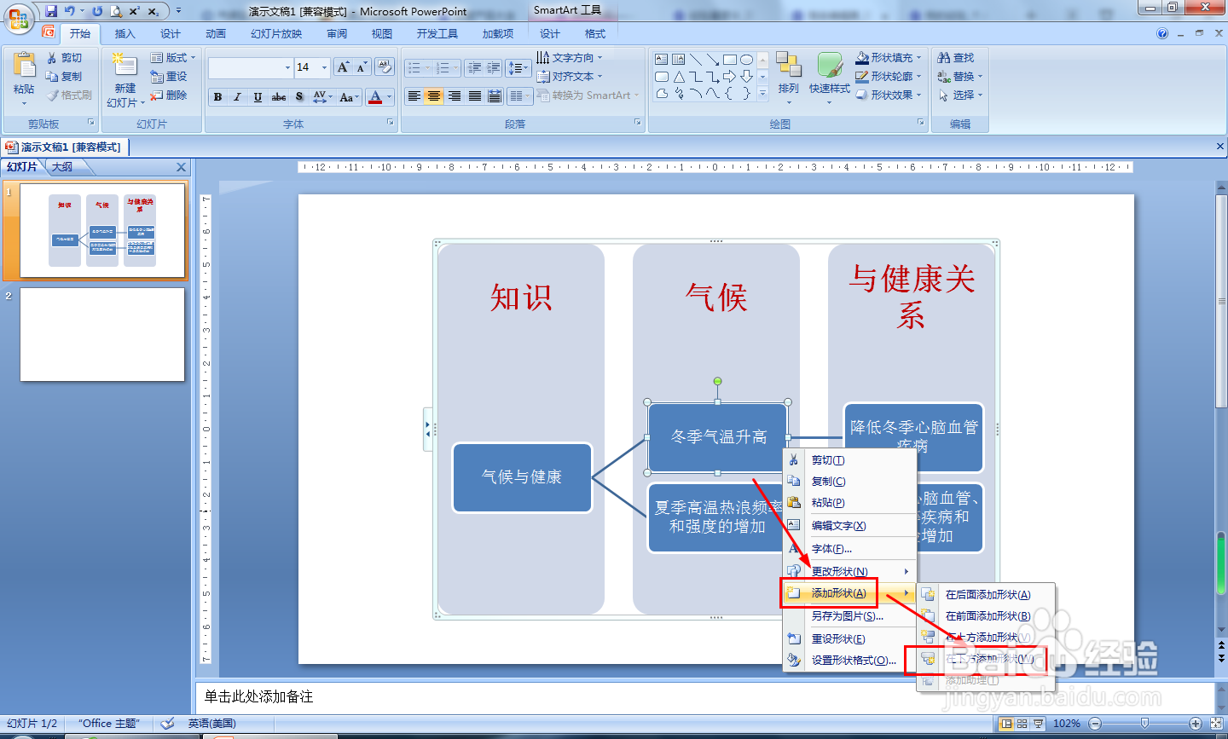This screenshot has width=1228, height=739.
Task: Decrease font size with small A icon
Action: coord(362,67)
